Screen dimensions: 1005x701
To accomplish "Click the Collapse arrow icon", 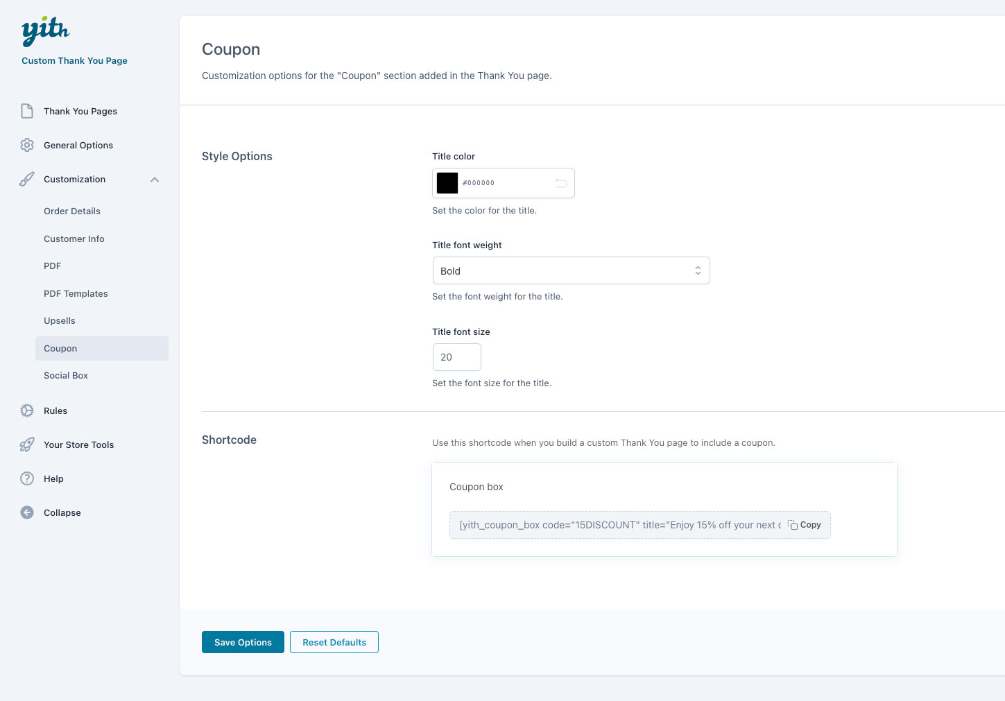I will [27, 512].
